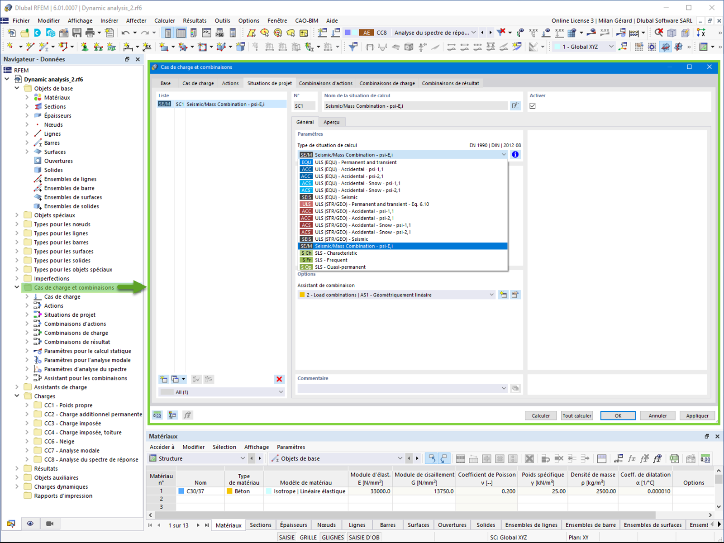The height and width of the screenshot is (543, 724).
Task: Click the Save icon in main toolbar
Action: 77,33
